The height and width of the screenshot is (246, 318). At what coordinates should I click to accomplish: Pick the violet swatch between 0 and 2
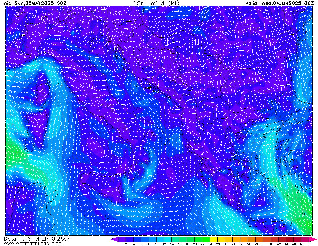(x=122, y=239)
